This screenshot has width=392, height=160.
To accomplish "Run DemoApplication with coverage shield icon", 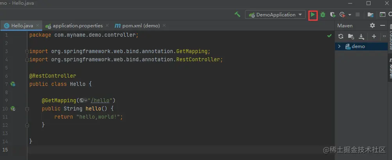I will pyautogui.click(x=333, y=15).
